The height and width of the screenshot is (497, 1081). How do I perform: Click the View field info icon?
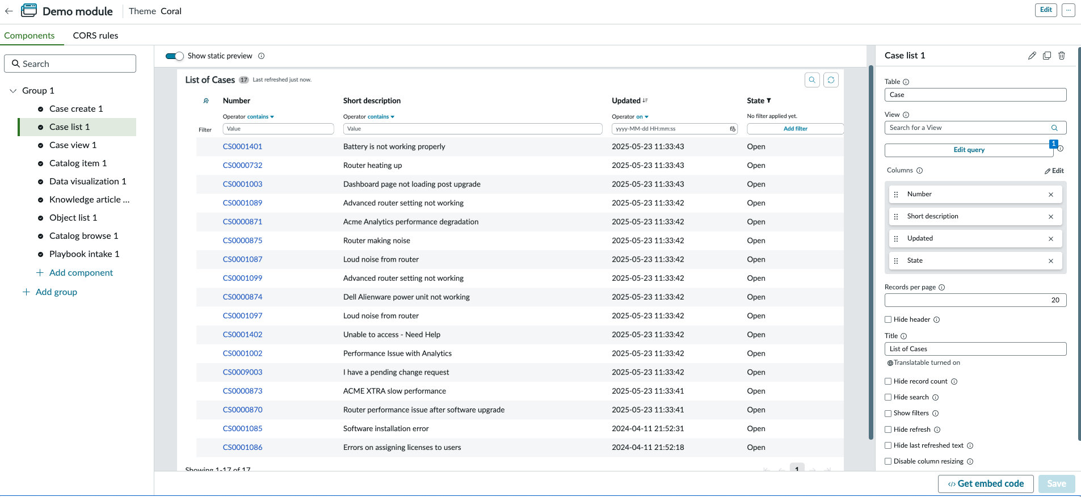(x=906, y=115)
